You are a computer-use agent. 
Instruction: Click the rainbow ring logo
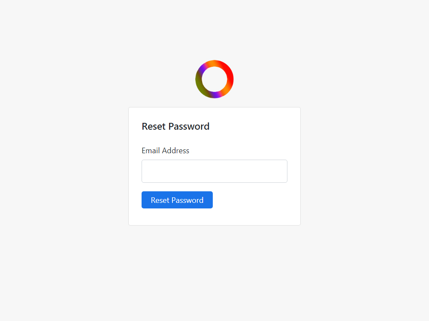pyautogui.click(x=214, y=79)
